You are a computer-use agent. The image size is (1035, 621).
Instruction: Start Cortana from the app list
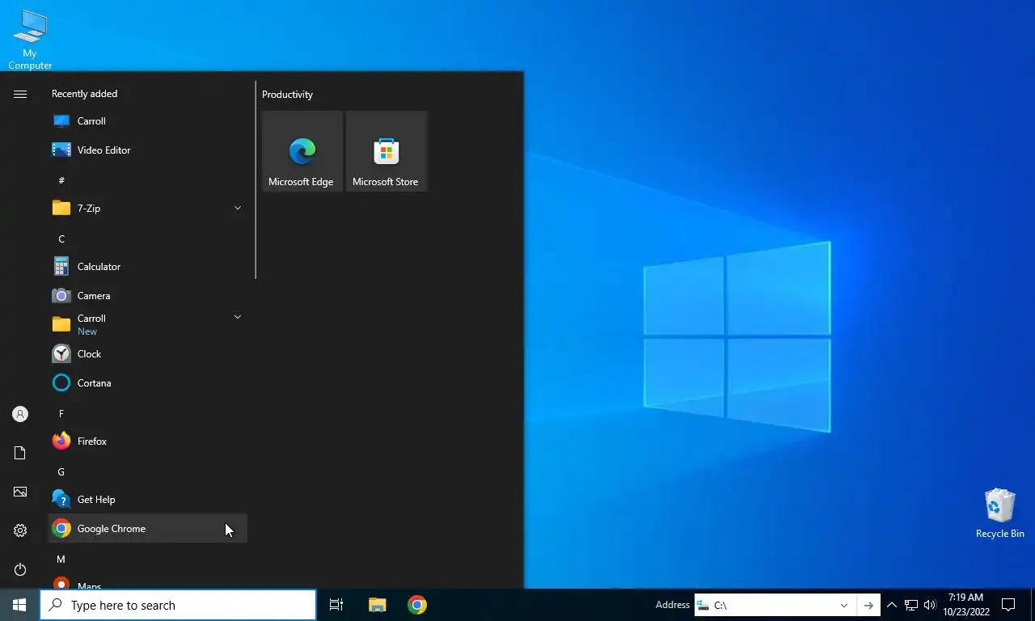147,383
